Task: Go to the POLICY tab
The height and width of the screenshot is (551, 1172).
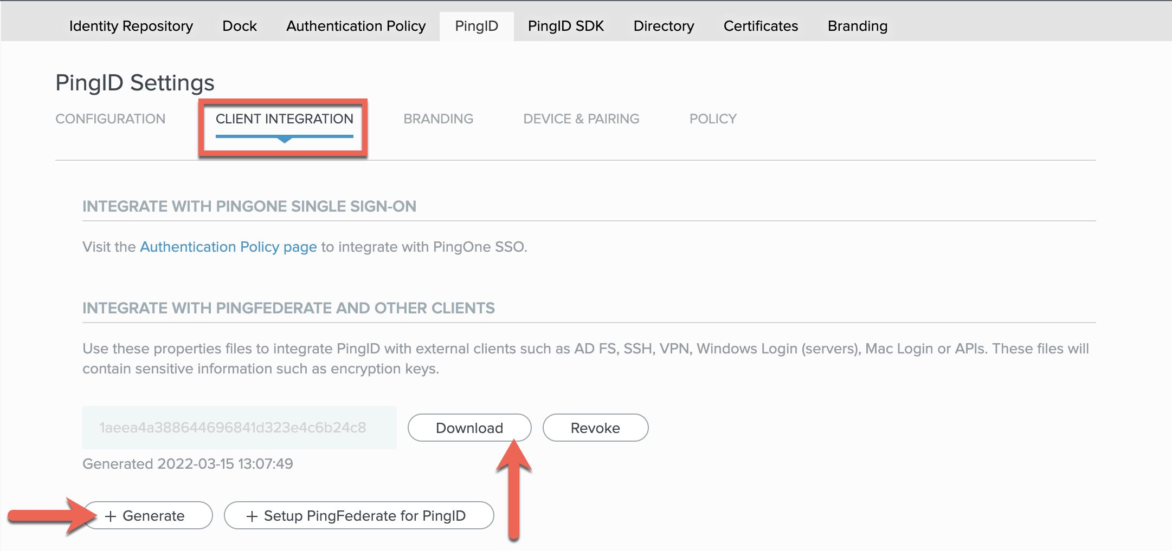Action: [x=712, y=119]
